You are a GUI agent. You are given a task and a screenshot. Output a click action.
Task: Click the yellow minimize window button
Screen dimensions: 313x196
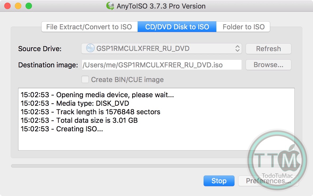coord(18,6)
